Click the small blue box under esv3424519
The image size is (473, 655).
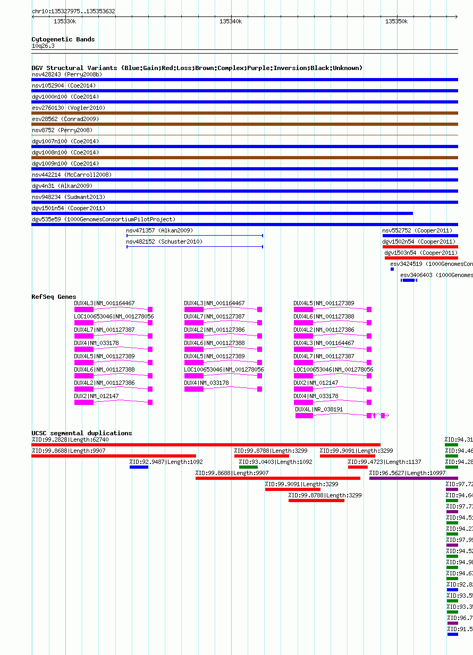(392, 269)
